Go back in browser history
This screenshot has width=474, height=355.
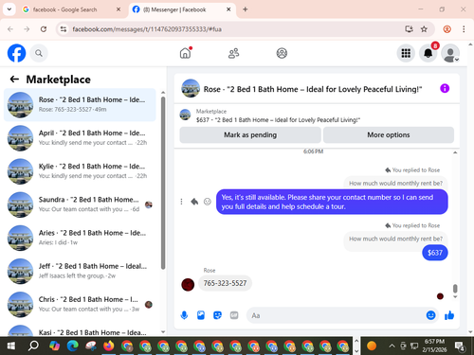(x=10, y=29)
